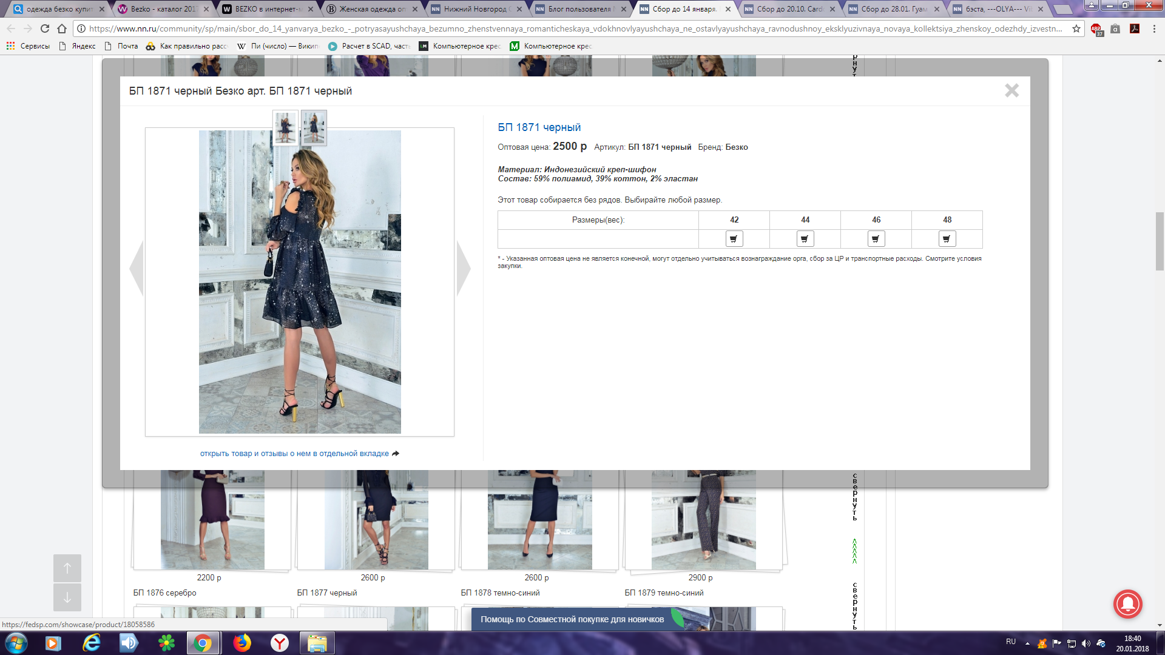Bookmark page with star icon
The image size is (1165, 655).
pyautogui.click(x=1076, y=29)
